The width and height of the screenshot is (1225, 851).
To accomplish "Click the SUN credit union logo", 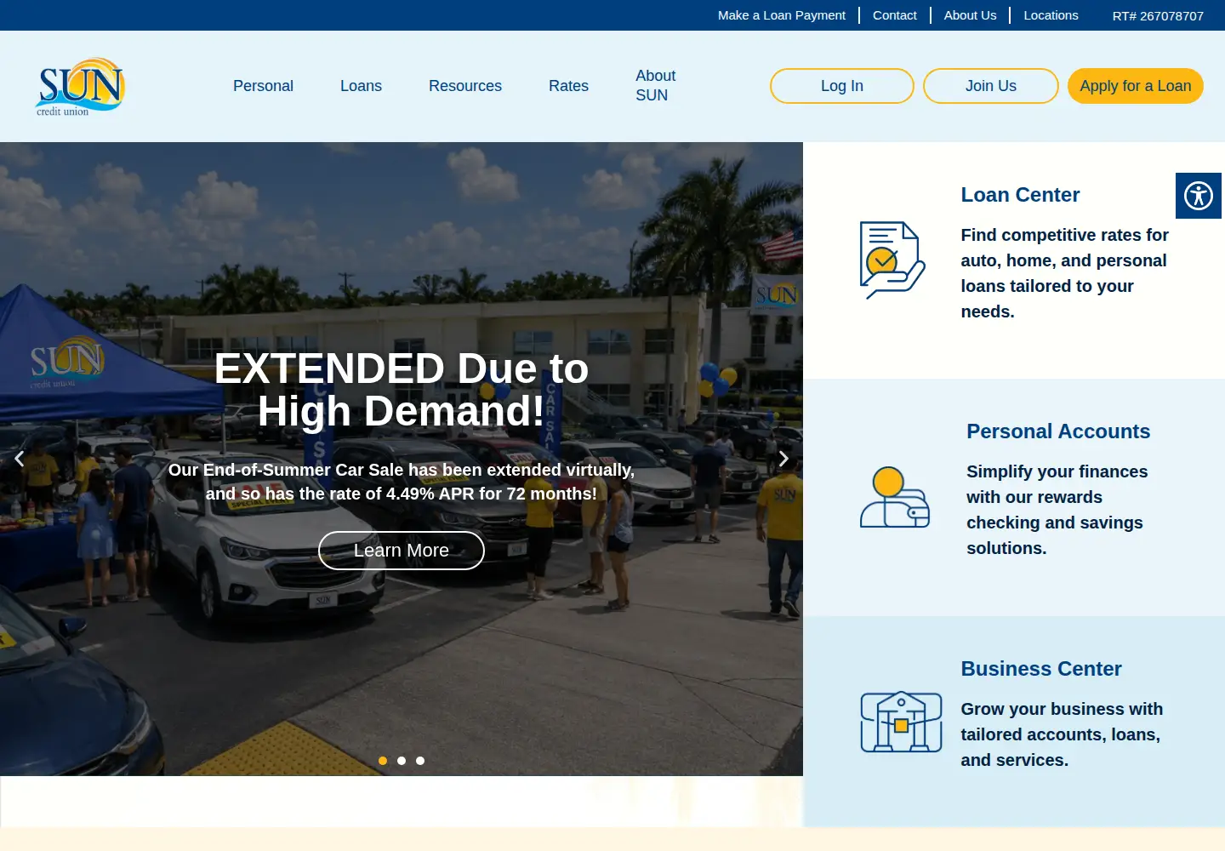I will [x=80, y=87].
